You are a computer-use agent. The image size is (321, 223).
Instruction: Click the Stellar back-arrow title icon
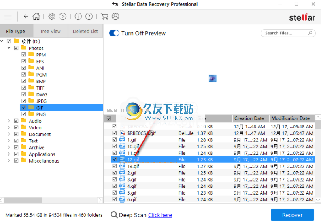pyautogui.click(x=115, y=4)
